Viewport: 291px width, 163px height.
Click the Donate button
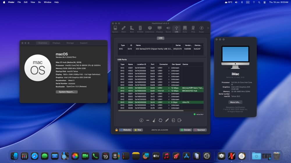point(186,130)
